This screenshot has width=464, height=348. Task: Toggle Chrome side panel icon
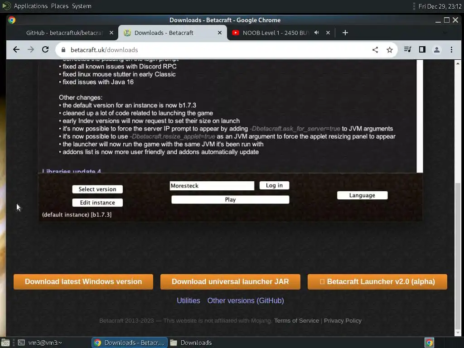pyautogui.click(x=422, y=50)
